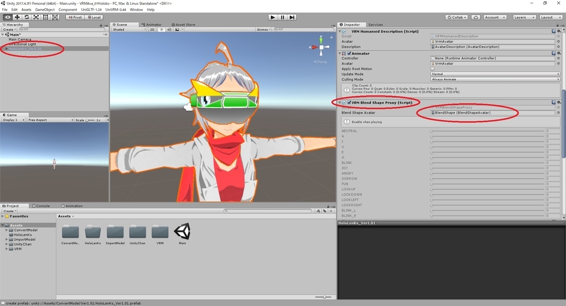
Task: Open the Gizmos dropdown
Action: click(x=264, y=30)
